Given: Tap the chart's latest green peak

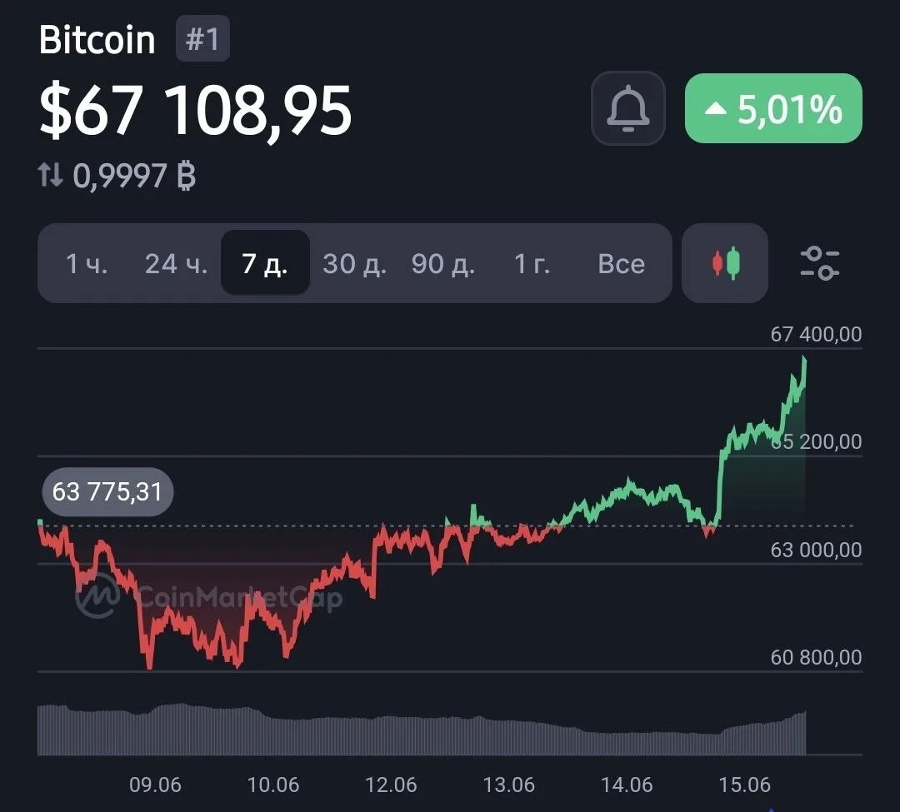Looking at the screenshot, I should click(x=804, y=360).
